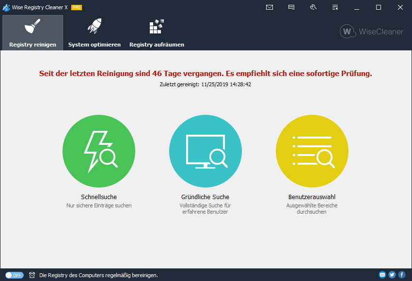
Task: Open the mail envelope icon in title bar
Action: point(269,7)
